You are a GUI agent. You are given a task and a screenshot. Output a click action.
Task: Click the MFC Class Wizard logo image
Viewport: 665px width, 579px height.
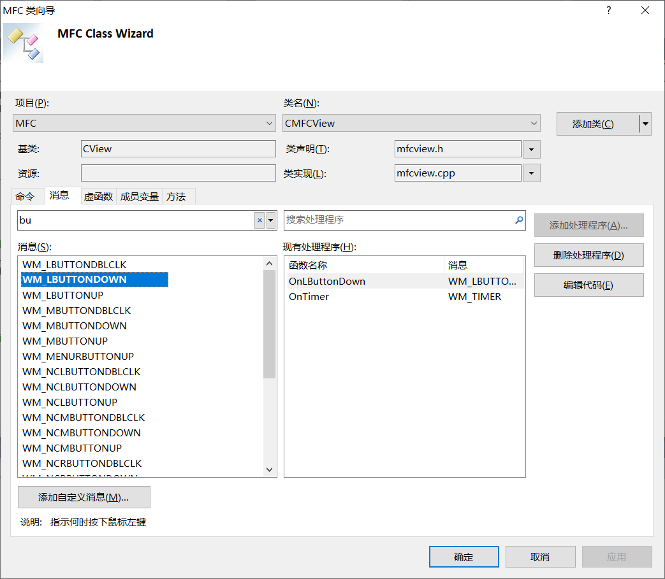[x=23, y=43]
